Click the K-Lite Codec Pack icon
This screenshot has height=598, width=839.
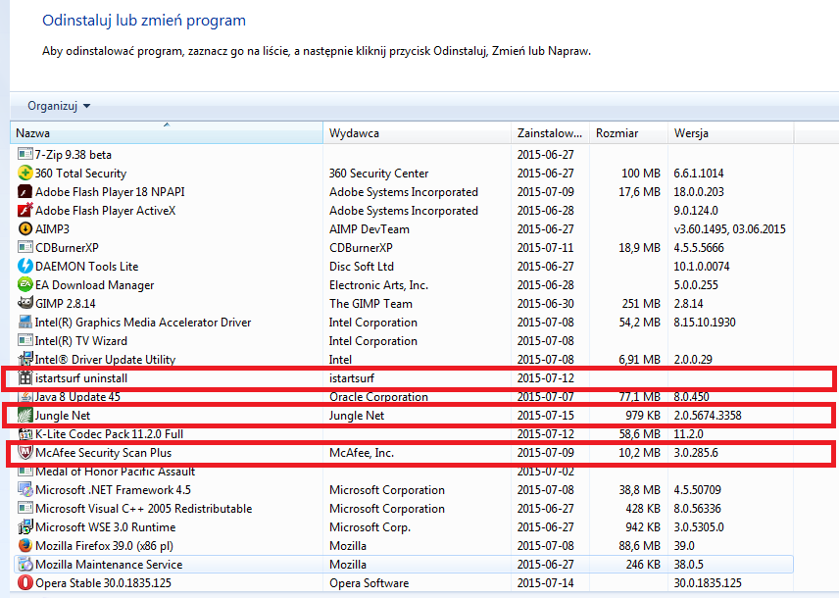(x=25, y=433)
